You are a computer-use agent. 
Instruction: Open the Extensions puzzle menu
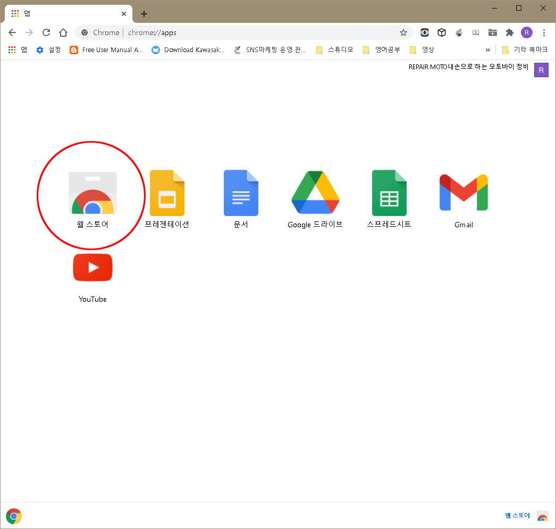tap(510, 32)
